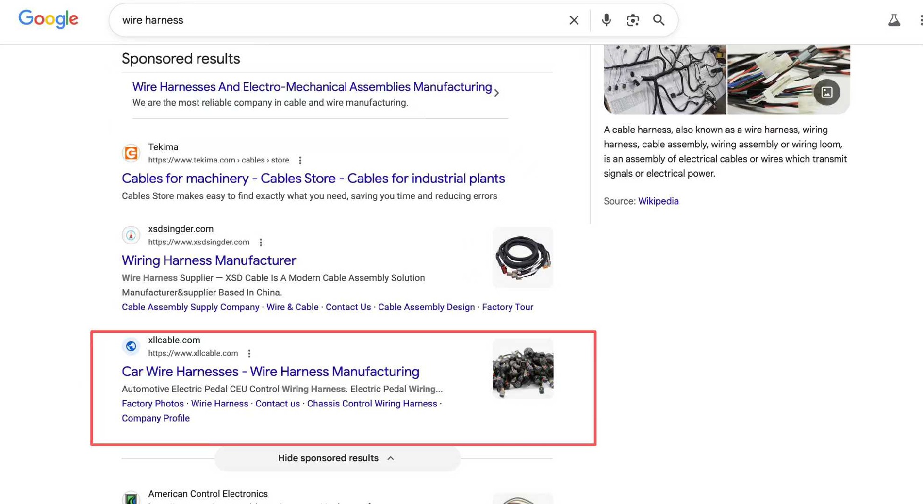Open Cables for machinery - Cables Store link
The height and width of the screenshot is (504, 923).
click(313, 178)
